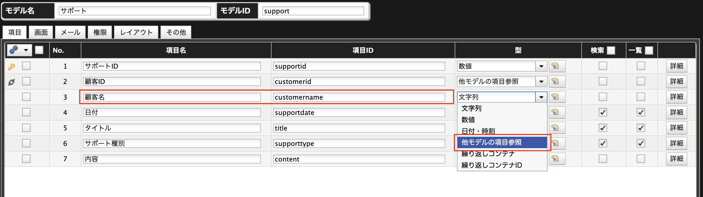
Task: Open type settings icon for customerid row
Action: pyautogui.click(x=557, y=81)
